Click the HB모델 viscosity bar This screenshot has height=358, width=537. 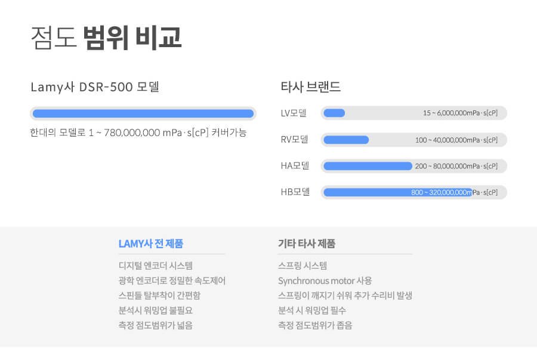tap(397, 192)
